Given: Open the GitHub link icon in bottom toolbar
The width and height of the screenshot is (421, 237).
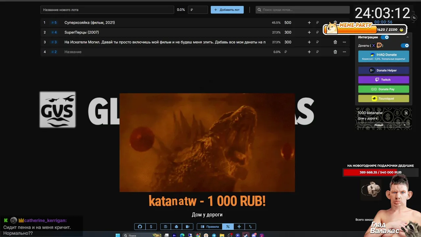Looking at the screenshot, I should (x=140, y=226).
